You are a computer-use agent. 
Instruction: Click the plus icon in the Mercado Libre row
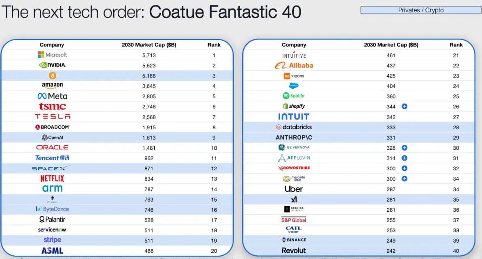[x=404, y=179]
